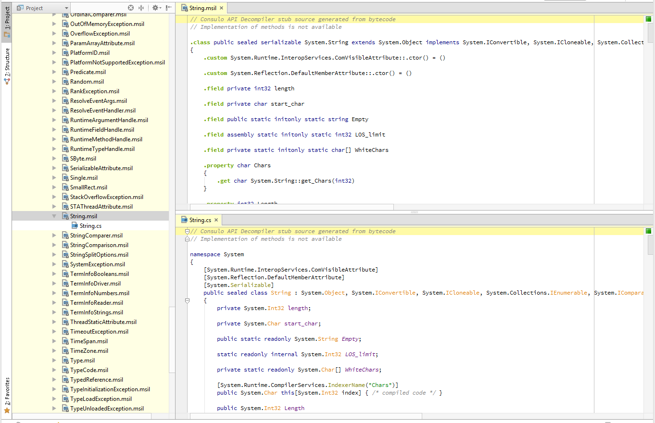Click the SystemException.msil file icon
Screen dimensions: 655x423
point(66,264)
